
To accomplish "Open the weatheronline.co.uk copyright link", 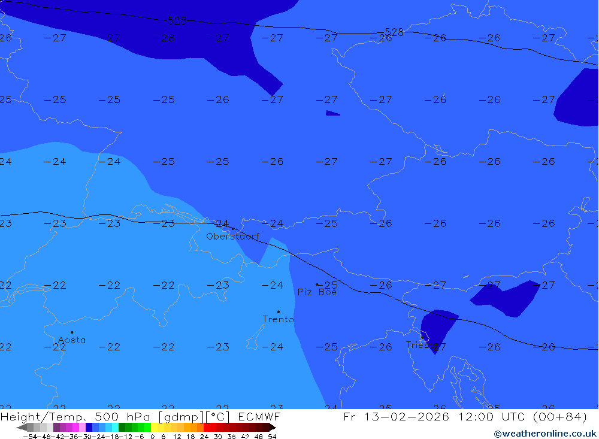I will tap(545, 434).
